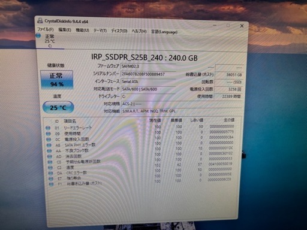Click the 25 °C temperature button

[58, 108]
